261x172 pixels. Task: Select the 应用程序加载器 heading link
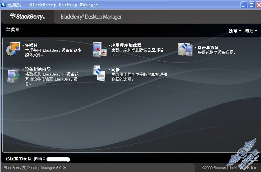[126, 45]
